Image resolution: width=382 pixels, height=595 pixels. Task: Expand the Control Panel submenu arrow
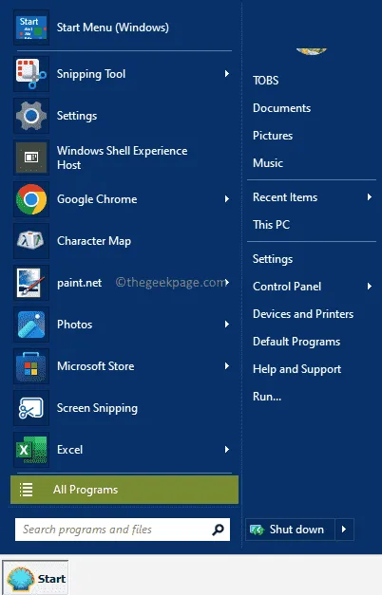point(369,287)
